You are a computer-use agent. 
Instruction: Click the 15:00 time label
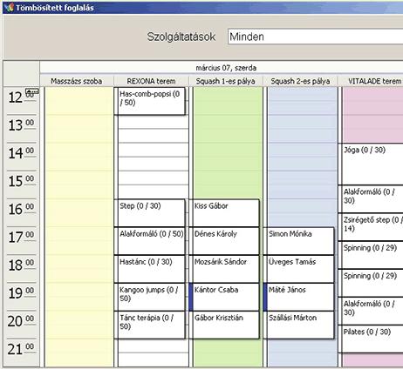21,181
